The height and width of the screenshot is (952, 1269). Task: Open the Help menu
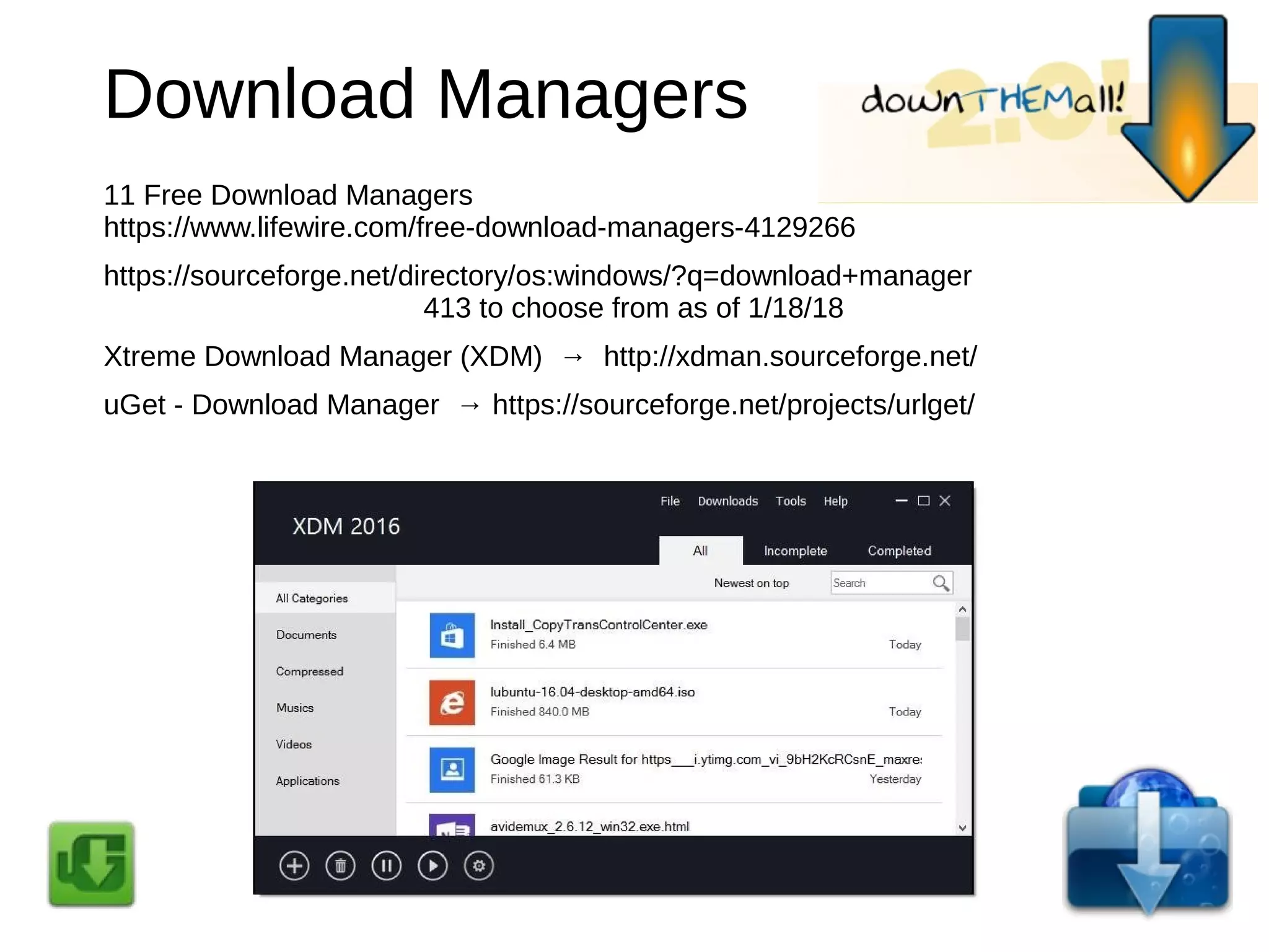835,501
